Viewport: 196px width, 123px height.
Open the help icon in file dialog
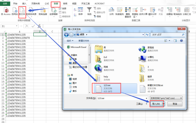181,41
